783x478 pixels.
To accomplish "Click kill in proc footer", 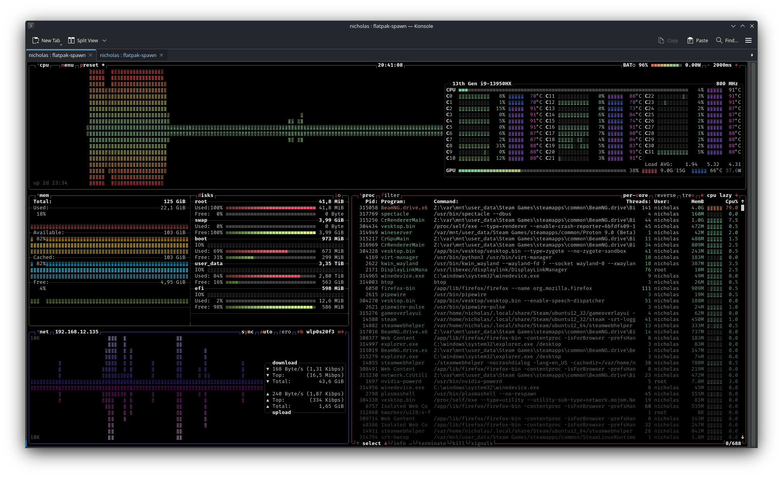I will click(459, 443).
